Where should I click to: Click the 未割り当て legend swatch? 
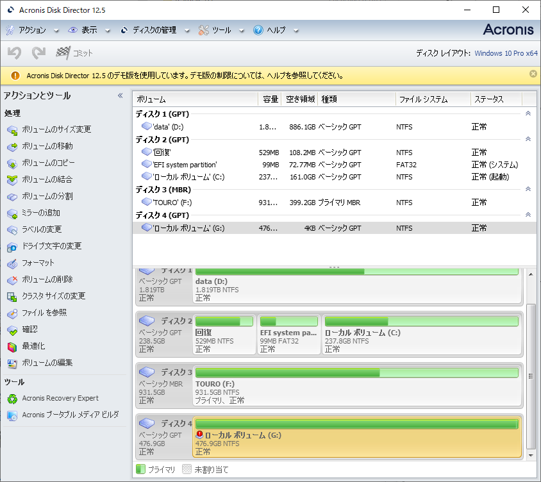point(187,469)
